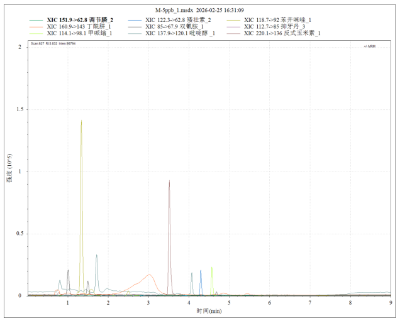Click the orange line swatch beside 丁酰肼_1
400x321 pixels.
(36, 27)
